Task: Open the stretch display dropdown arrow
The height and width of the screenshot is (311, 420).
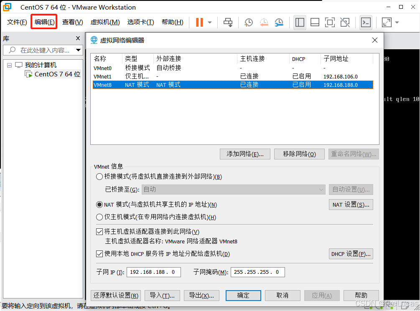Action: tap(397, 23)
